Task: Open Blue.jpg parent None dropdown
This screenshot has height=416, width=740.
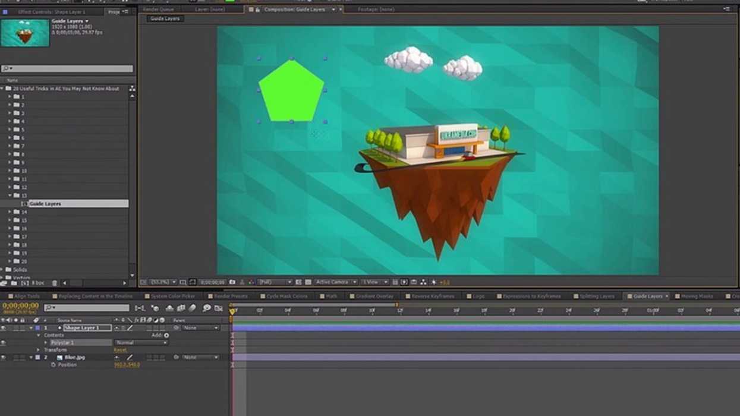Action: click(x=201, y=357)
